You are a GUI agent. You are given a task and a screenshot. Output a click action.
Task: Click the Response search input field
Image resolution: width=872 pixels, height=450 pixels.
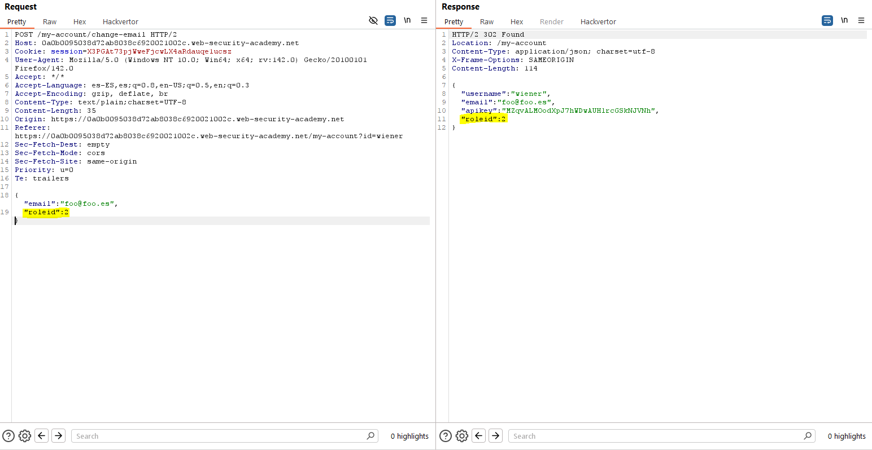click(657, 436)
